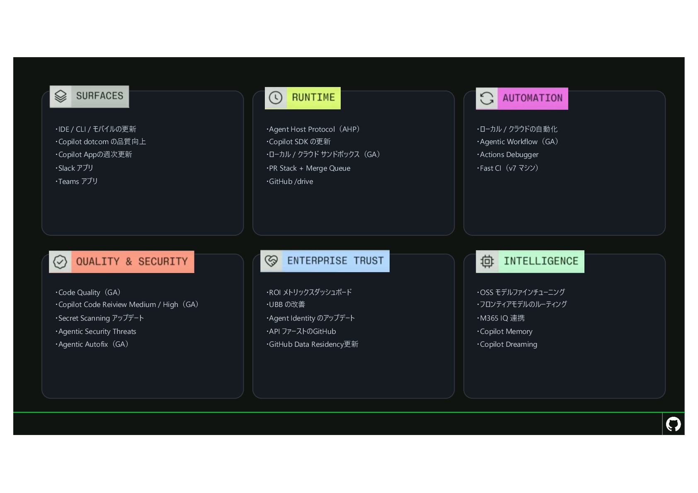This screenshot has width=698, height=493.
Task: Click the GitHub logo in the footer
Action: 673,424
